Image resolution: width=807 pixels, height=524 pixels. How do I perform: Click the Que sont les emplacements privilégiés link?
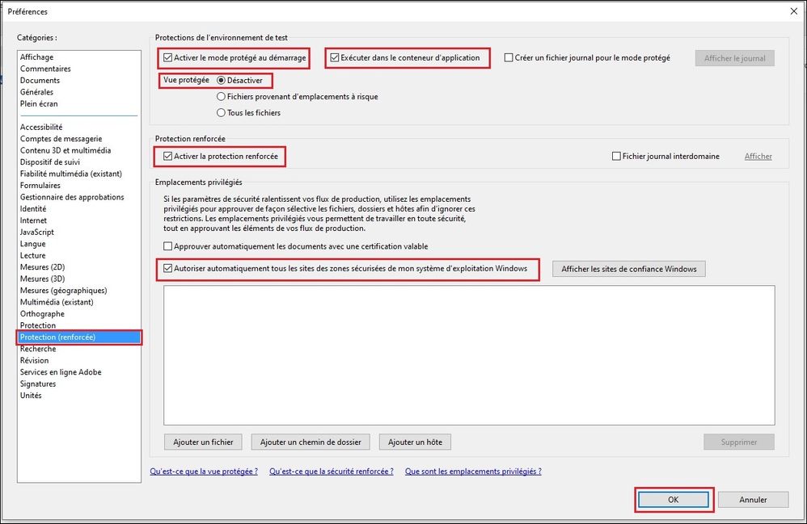click(x=472, y=472)
